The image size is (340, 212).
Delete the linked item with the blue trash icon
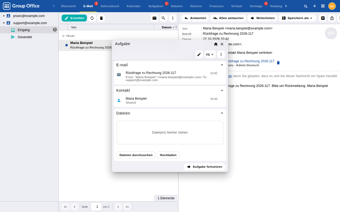tap(278, 63)
